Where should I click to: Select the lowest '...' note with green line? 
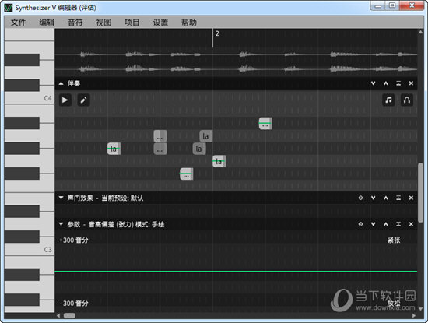tap(187, 174)
